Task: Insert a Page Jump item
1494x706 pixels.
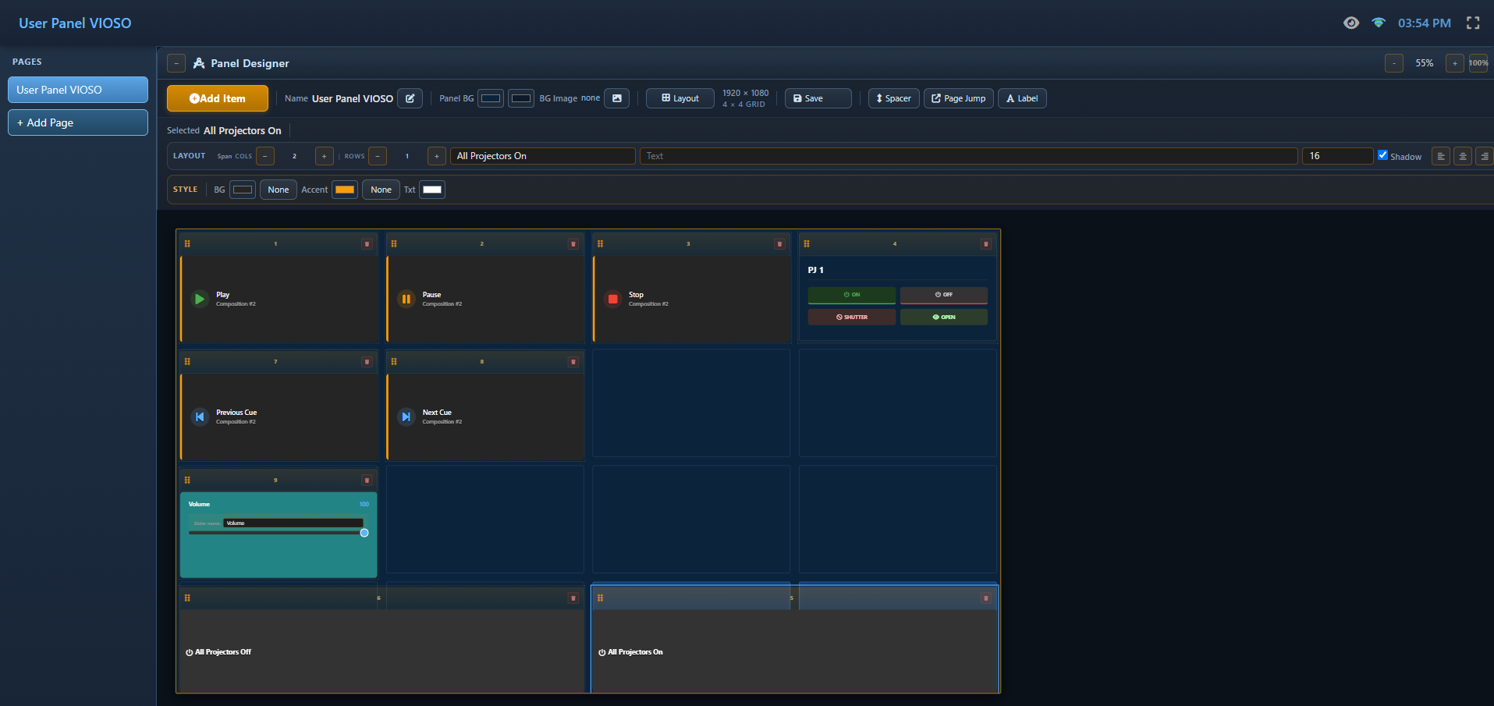Action: [959, 98]
